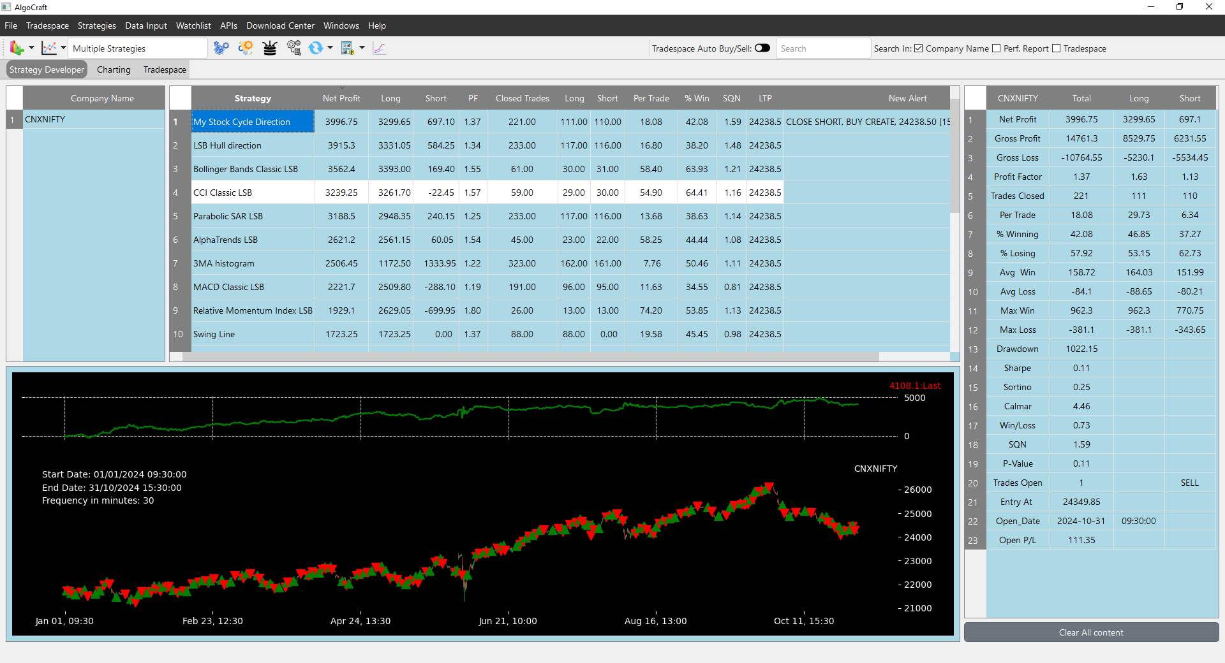
Task: Select Relative Momentum Index LSB strategy
Action: (x=253, y=310)
